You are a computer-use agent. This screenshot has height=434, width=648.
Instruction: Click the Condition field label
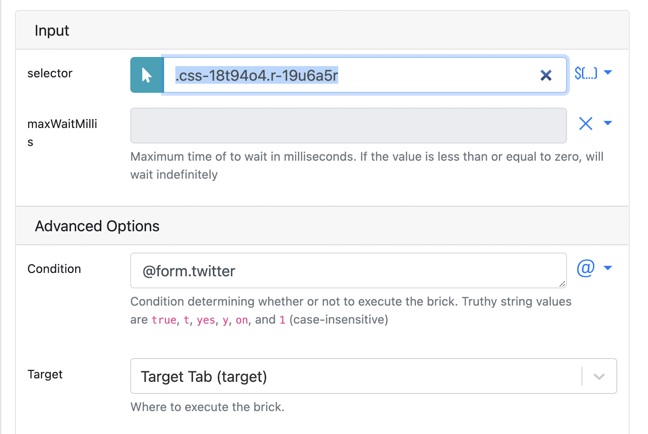tap(54, 269)
